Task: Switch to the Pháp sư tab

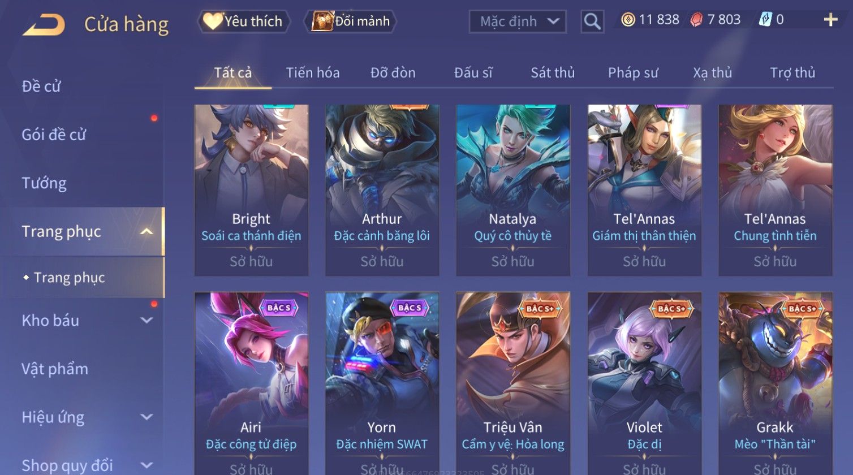Action: tap(633, 73)
